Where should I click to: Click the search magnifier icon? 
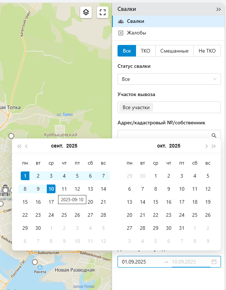click(x=214, y=135)
